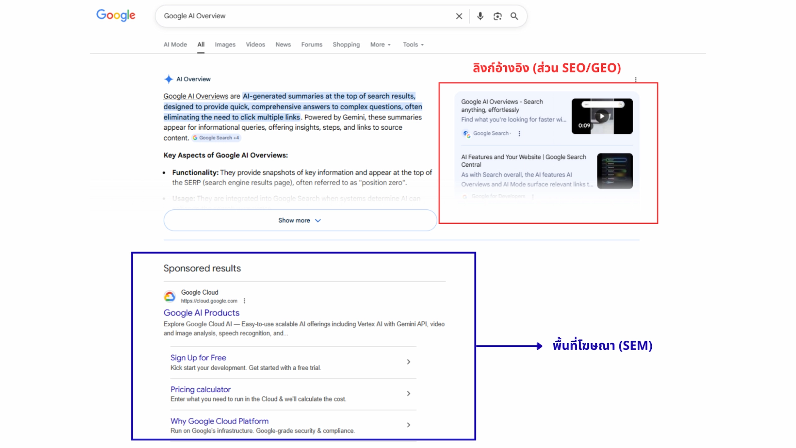This screenshot has height=448, width=796.
Task: Open Why Google Cloud Platform sitelink
Action: pos(219,421)
